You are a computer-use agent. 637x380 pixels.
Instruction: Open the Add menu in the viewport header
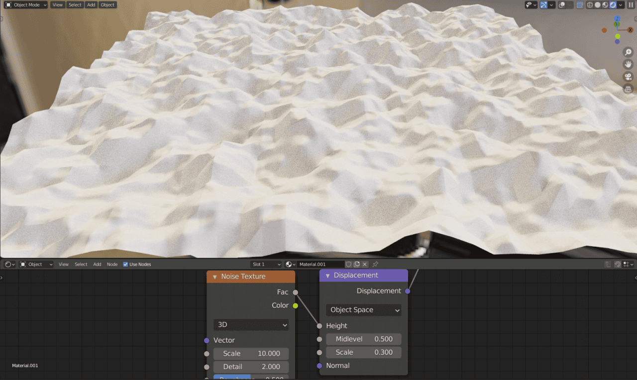tap(91, 4)
